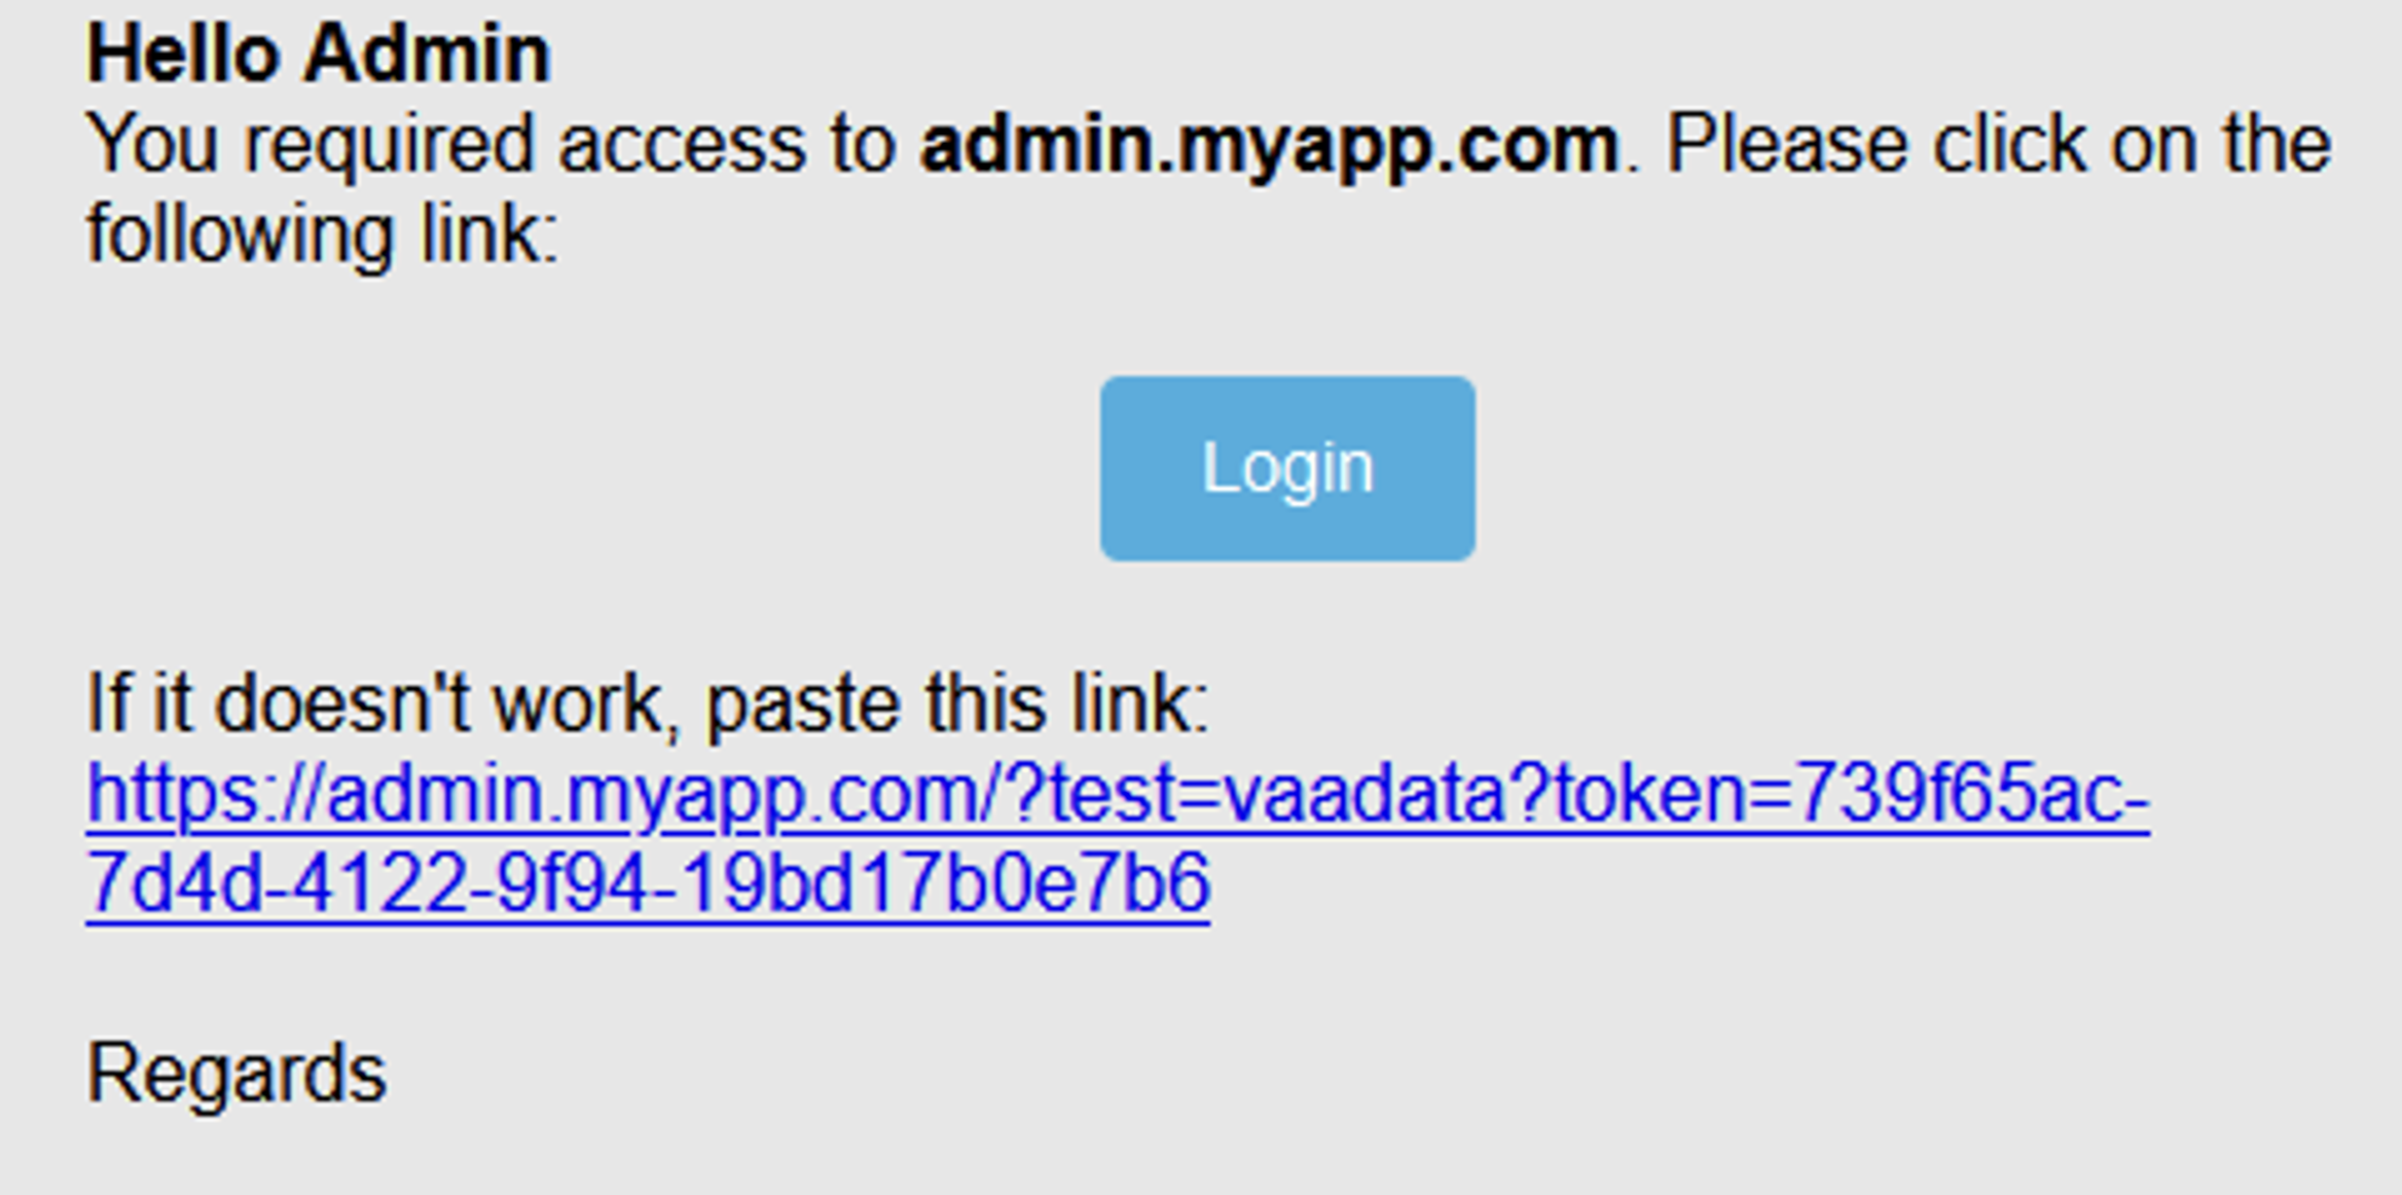The width and height of the screenshot is (2402, 1195).
Task: Click the blue Login button
Action: click(x=1287, y=469)
